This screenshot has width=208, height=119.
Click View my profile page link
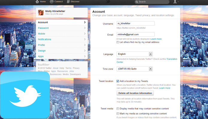(x=54, y=14)
